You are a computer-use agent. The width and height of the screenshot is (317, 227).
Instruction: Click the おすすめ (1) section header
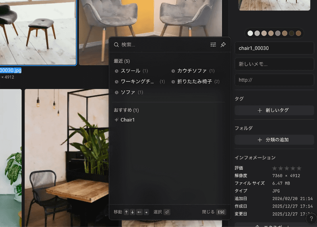tap(126, 110)
